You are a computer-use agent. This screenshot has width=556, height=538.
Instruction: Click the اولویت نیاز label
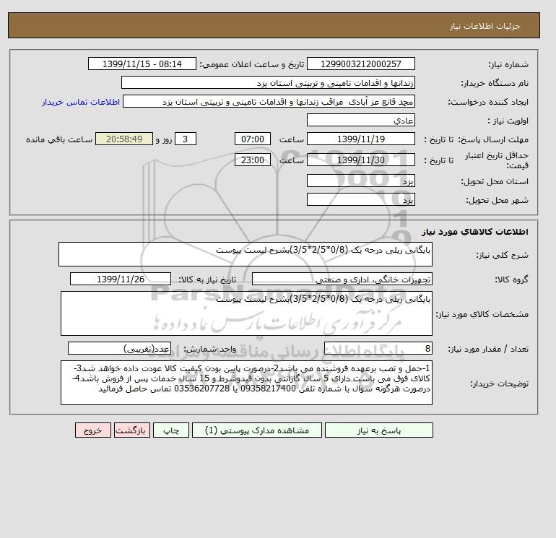508,121
